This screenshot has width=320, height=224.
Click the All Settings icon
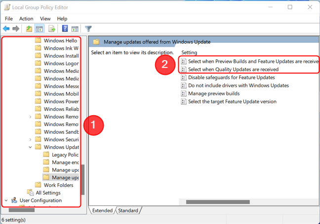click(x=31, y=192)
